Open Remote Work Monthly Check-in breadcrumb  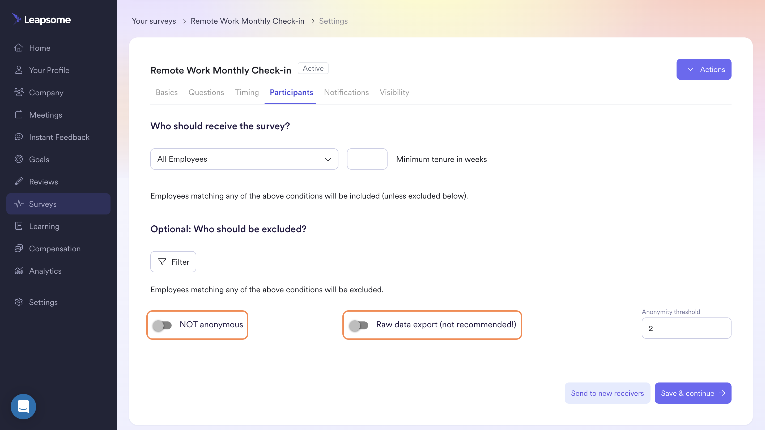tap(247, 21)
